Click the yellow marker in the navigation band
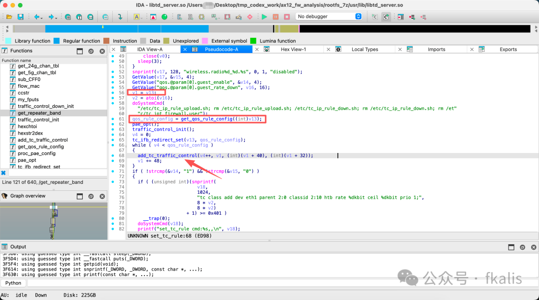Image resolution: width=539 pixels, height=300 pixels. (x=102, y=27)
